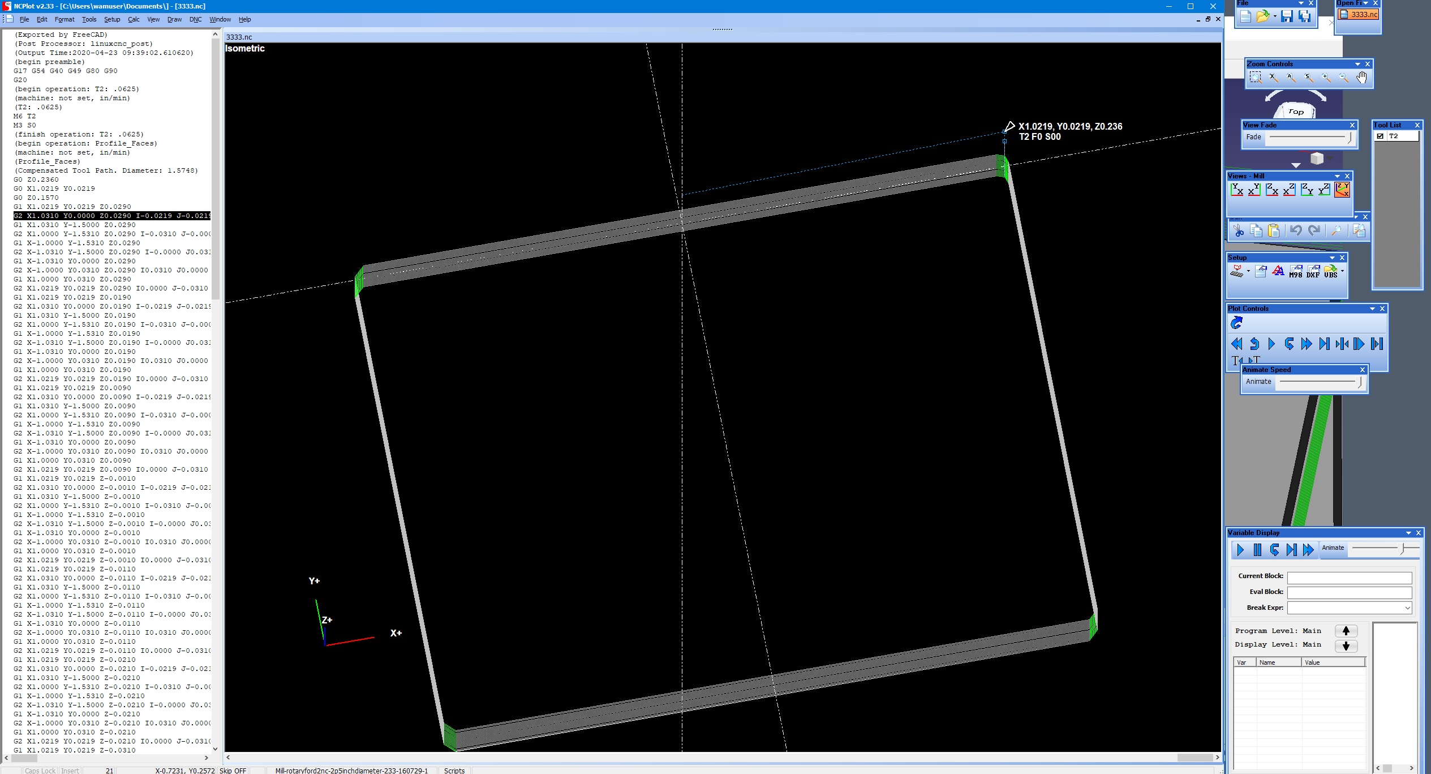1431x774 pixels.
Task: Expand the Open folder icon's dropdown arrow
Action: [1274, 16]
